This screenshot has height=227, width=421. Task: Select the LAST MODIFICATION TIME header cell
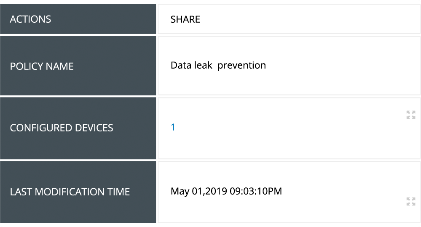tap(78, 192)
